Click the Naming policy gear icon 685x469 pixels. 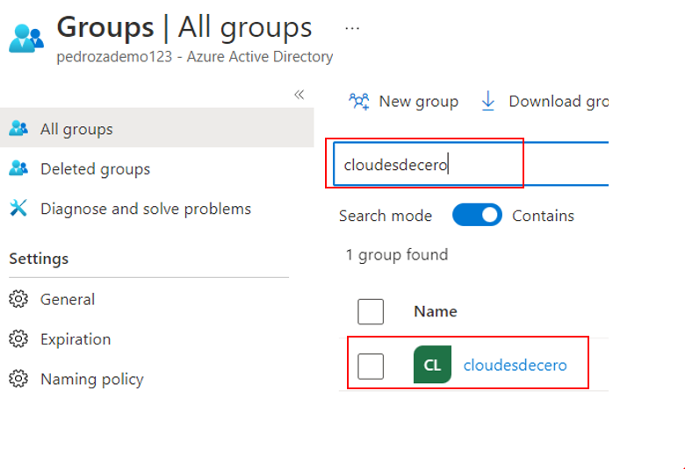[18, 380]
